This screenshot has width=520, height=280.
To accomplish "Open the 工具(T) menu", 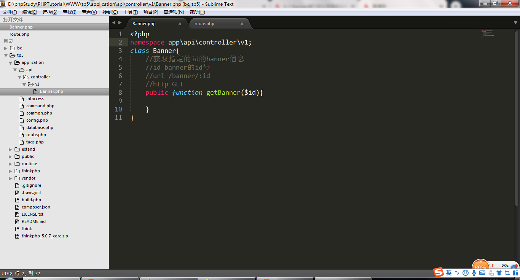I will pos(131,12).
